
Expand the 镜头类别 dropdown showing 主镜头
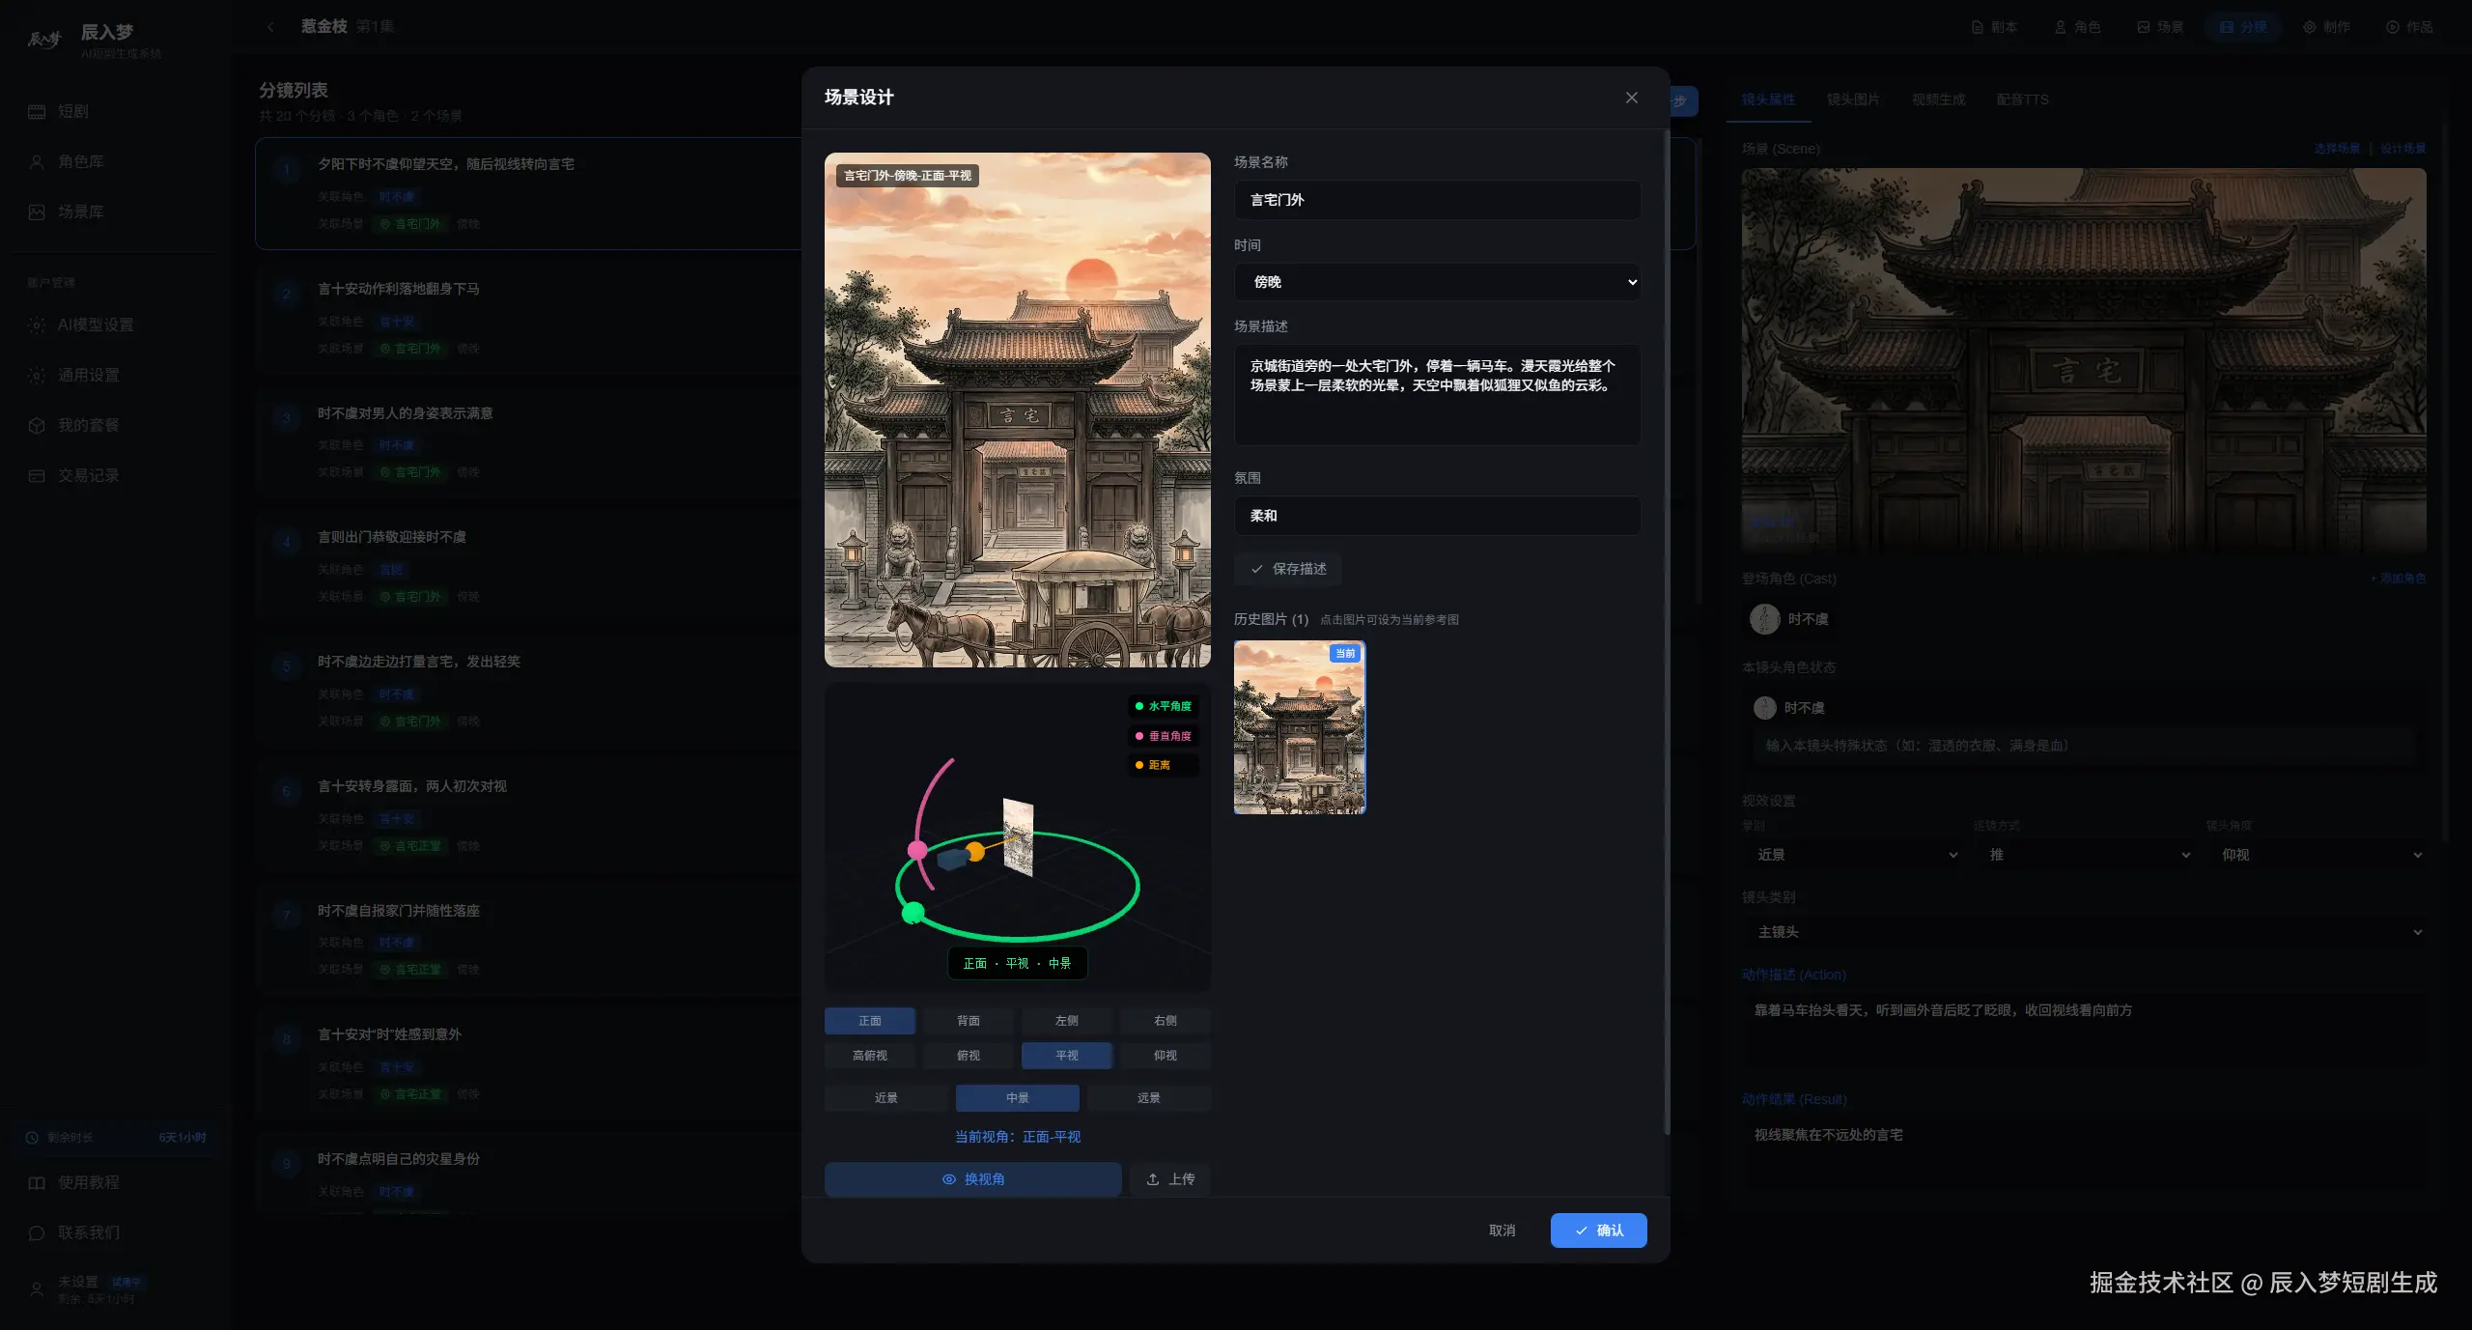(2086, 932)
